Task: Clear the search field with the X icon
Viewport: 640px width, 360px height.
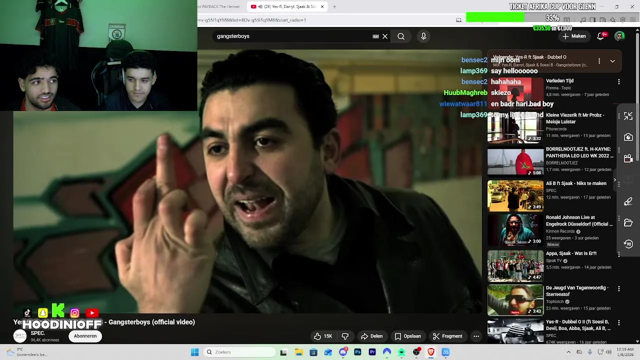Action: tap(385, 36)
